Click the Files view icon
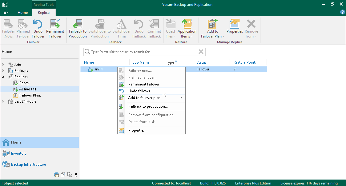Image resolution: width=346 pixels, height=186 pixels. [x=63, y=175]
